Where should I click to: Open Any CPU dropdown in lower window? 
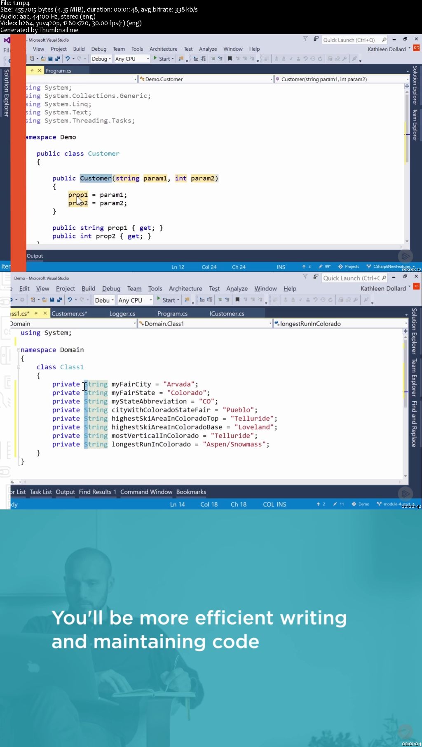(x=135, y=300)
